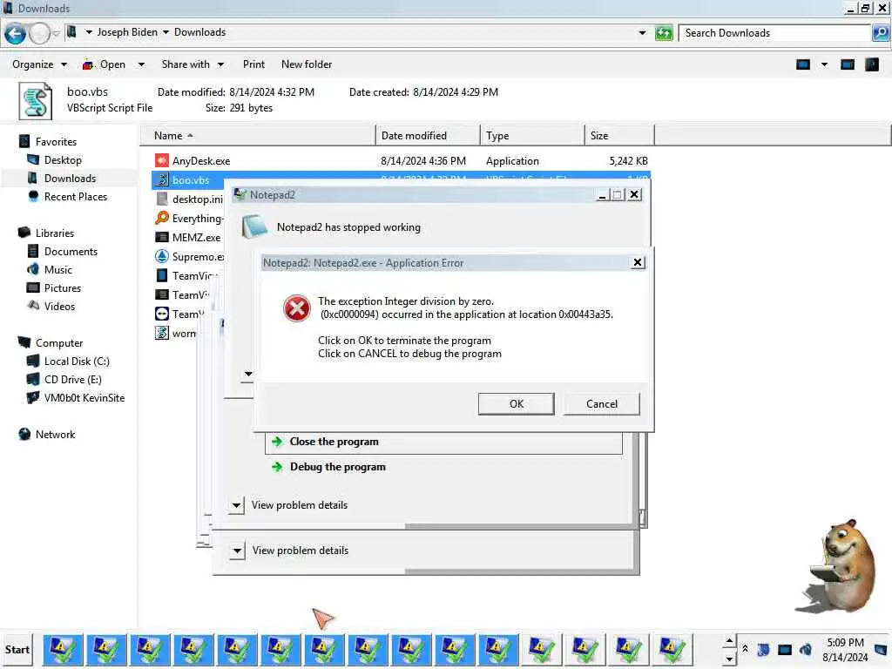
Task: Open the Documents library
Action: tap(71, 252)
